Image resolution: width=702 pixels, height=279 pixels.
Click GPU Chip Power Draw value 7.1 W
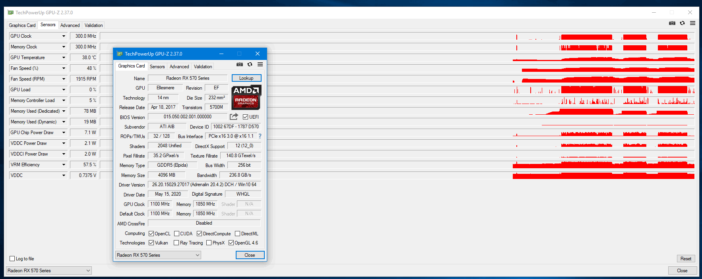(84, 133)
